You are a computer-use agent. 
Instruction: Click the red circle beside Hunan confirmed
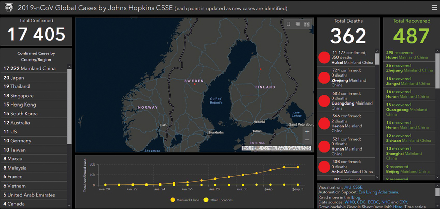[x=324, y=146]
